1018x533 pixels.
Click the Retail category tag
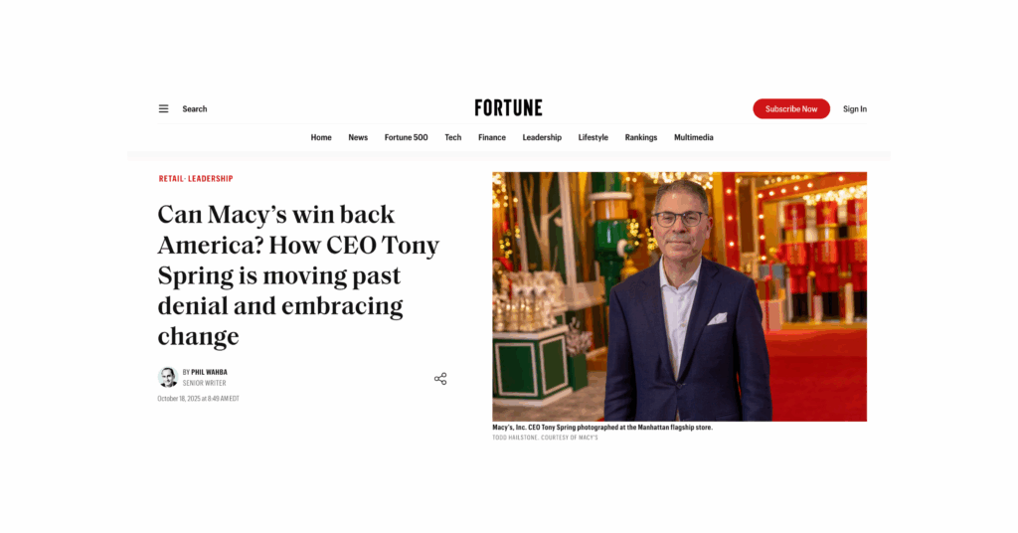tap(171, 179)
